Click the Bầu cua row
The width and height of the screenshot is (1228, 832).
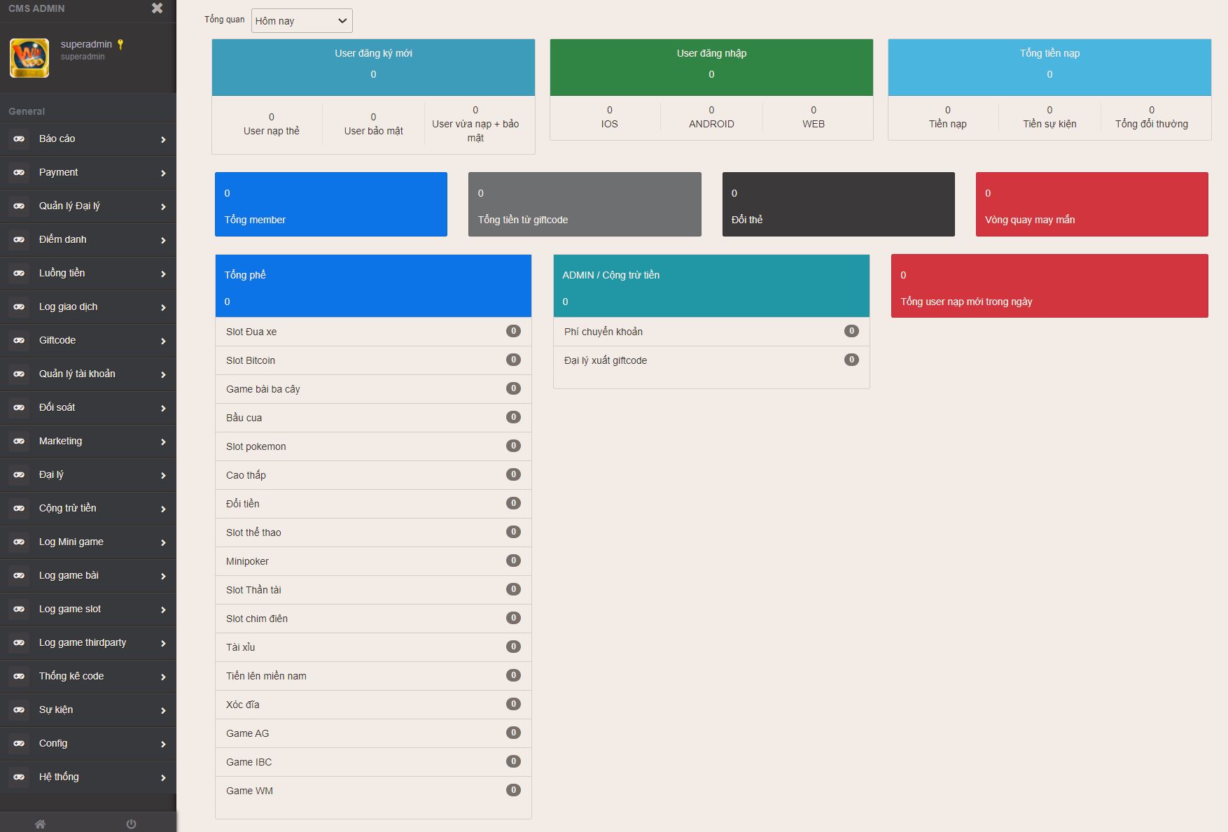click(x=373, y=418)
